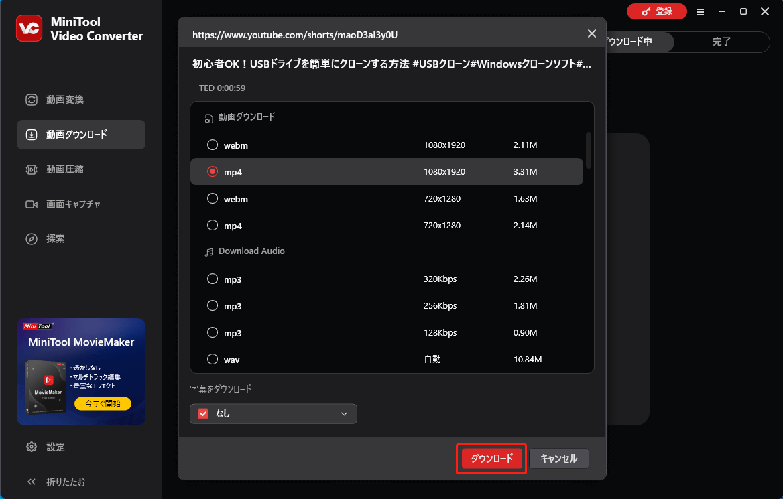Click the format list scrollbar thumb
The image size is (783, 499).
point(588,150)
